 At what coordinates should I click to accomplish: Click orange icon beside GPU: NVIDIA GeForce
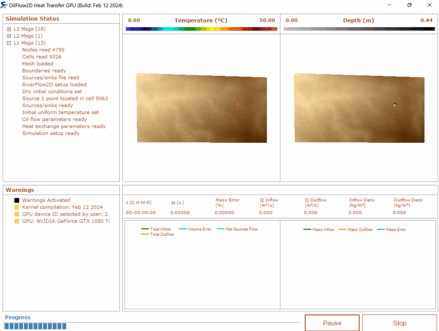17,221
